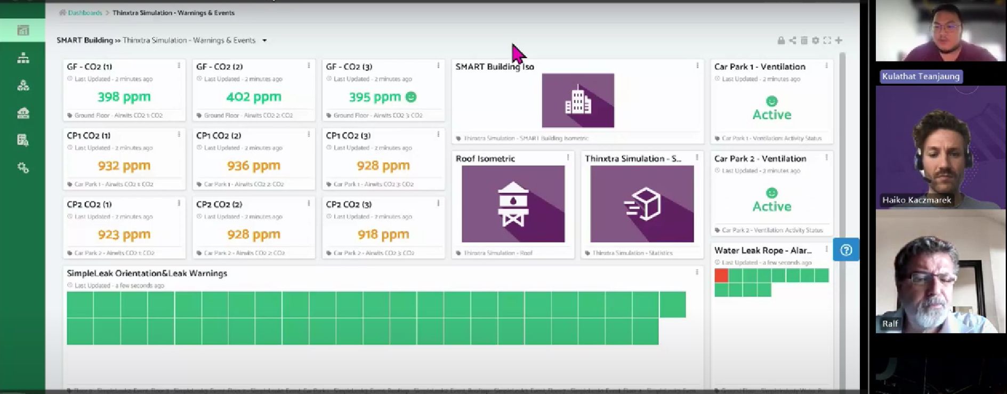Open the building sidebar icon
This screenshot has height=394, width=1007.
coord(23,113)
